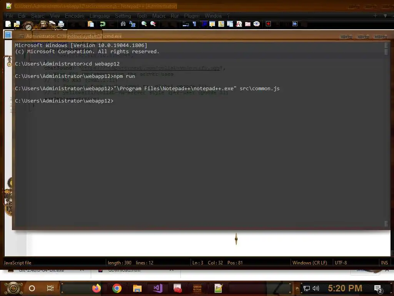Click the Zoom Out magnifier icon
This screenshot has height=296, width=394.
pyautogui.click(x=153, y=24)
